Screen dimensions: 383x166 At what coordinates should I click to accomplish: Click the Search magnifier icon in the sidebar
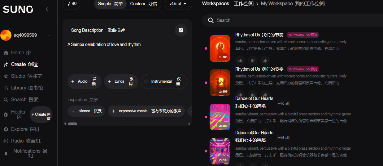click(x=6, y=100)
